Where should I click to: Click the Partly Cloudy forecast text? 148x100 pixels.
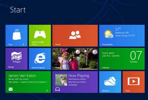[125, 36]
